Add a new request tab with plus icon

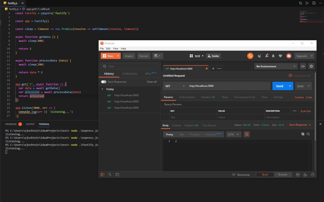213,68
